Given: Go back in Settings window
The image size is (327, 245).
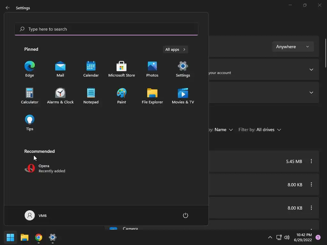Looking at the screenshot, I should [8, 8].
